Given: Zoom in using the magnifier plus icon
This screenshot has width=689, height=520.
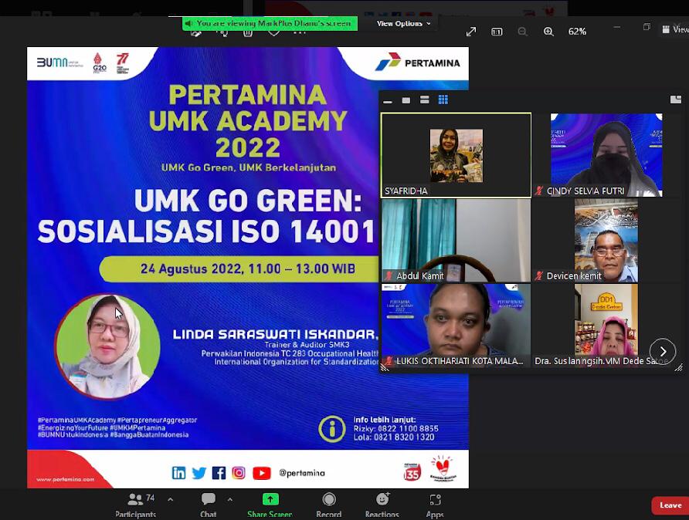Looking at the screenshot, I should click(x=548, y=32).
